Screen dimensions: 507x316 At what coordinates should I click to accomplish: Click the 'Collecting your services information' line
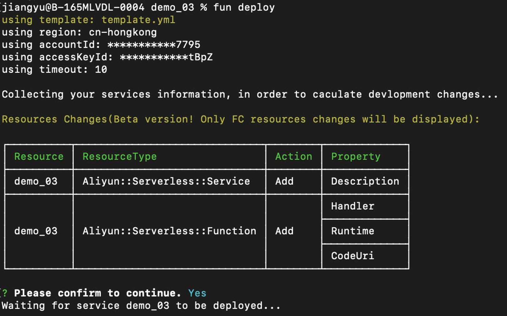[x=250, y=94]
